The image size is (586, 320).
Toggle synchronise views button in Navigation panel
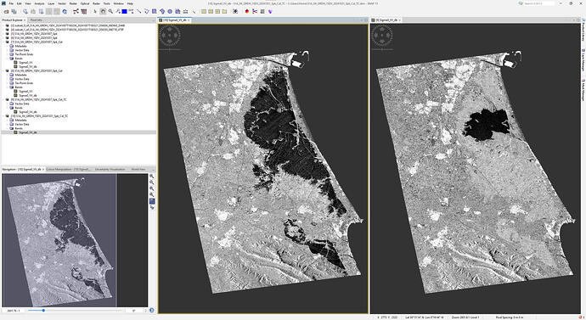tap(152, 201)
